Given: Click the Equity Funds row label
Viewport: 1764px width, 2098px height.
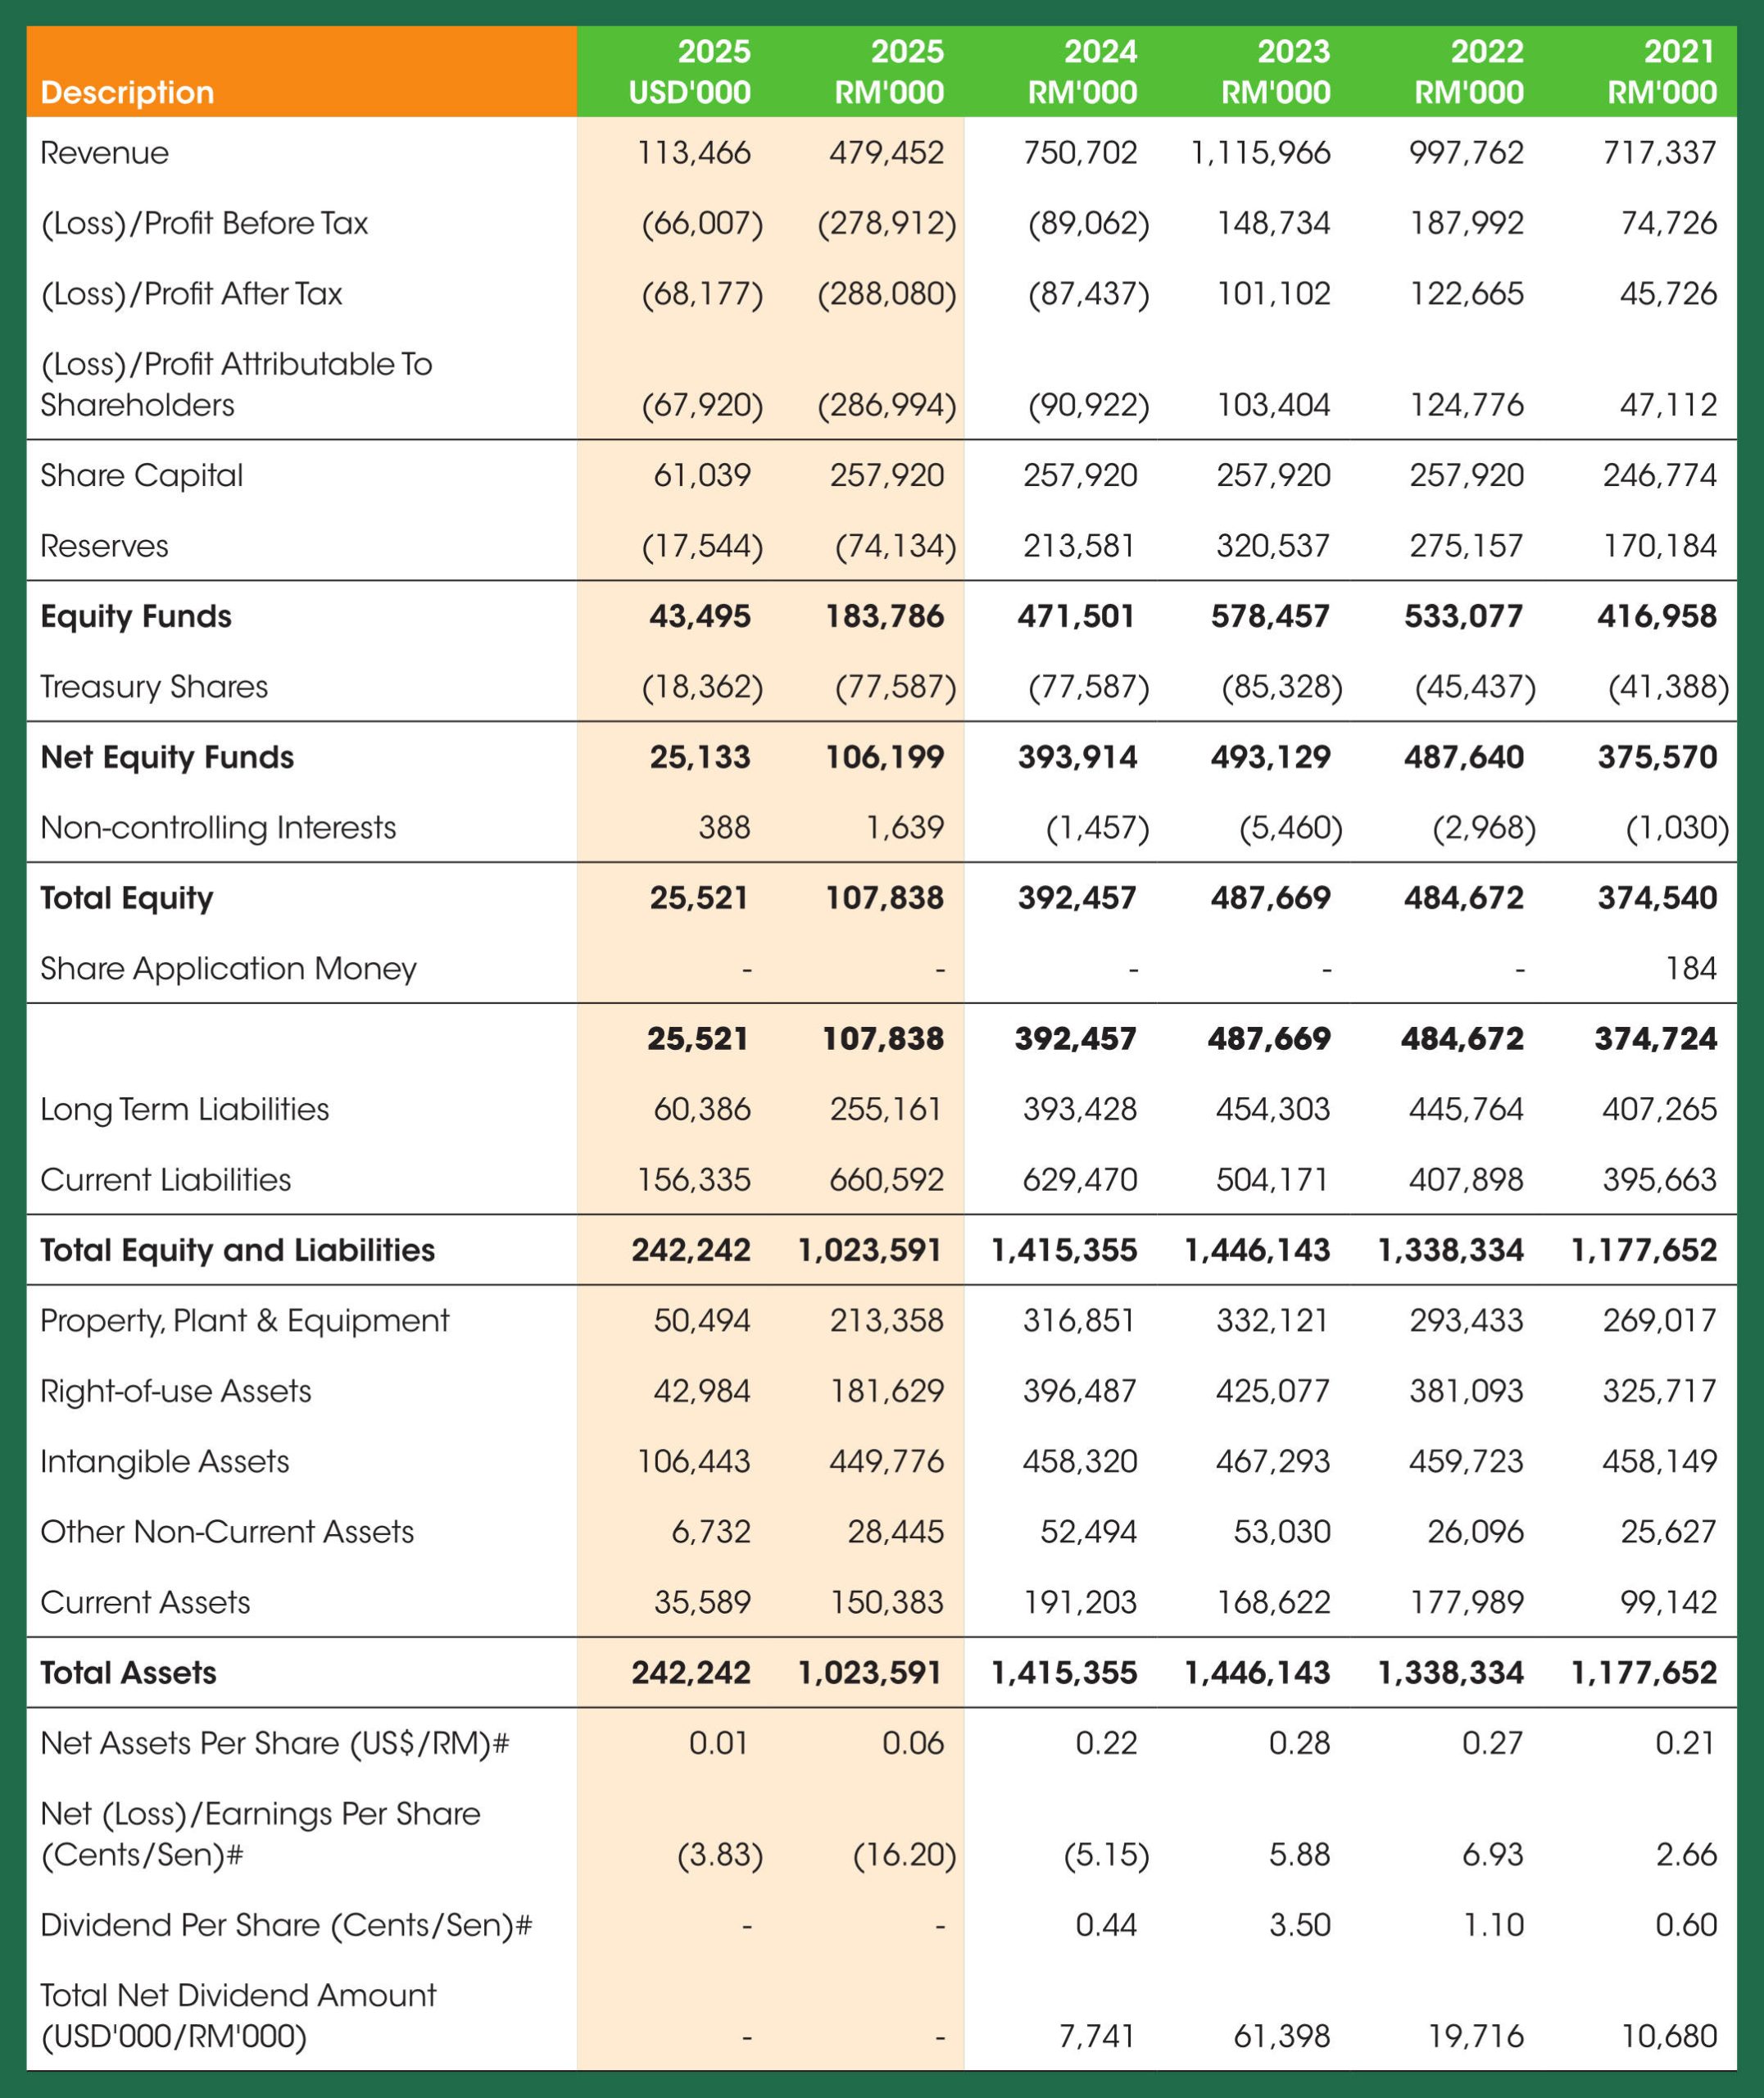Looking at the screenshot, I should pyautogui.click(x=136, y=616).
